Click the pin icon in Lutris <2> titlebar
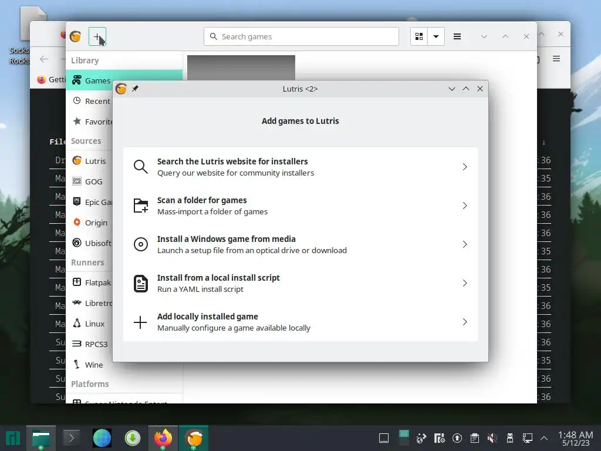 (x=135, y=89)
